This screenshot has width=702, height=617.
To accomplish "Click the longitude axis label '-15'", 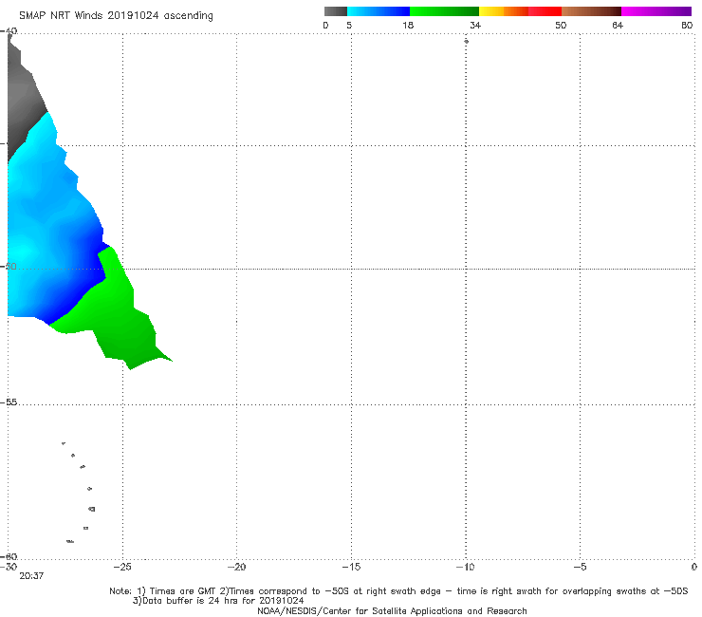I will 351,567.
